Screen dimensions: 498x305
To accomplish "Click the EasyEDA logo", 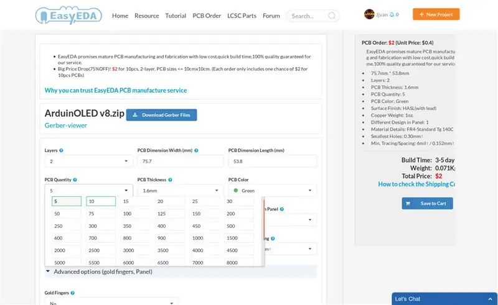I will point(68,15).
